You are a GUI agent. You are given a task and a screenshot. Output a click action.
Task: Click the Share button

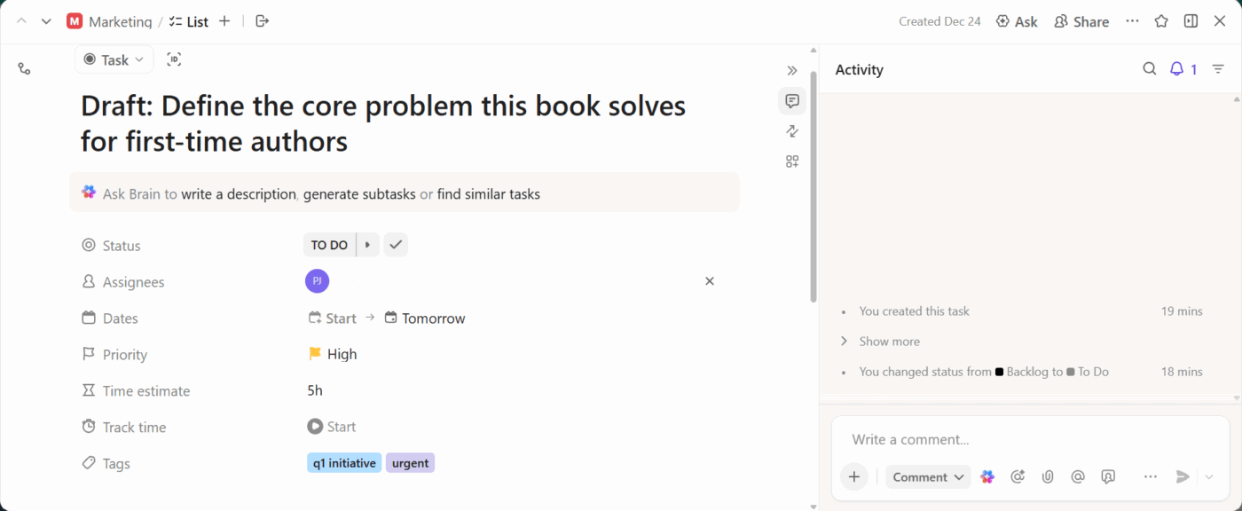pyautogui.click(x=1081, y=20)
